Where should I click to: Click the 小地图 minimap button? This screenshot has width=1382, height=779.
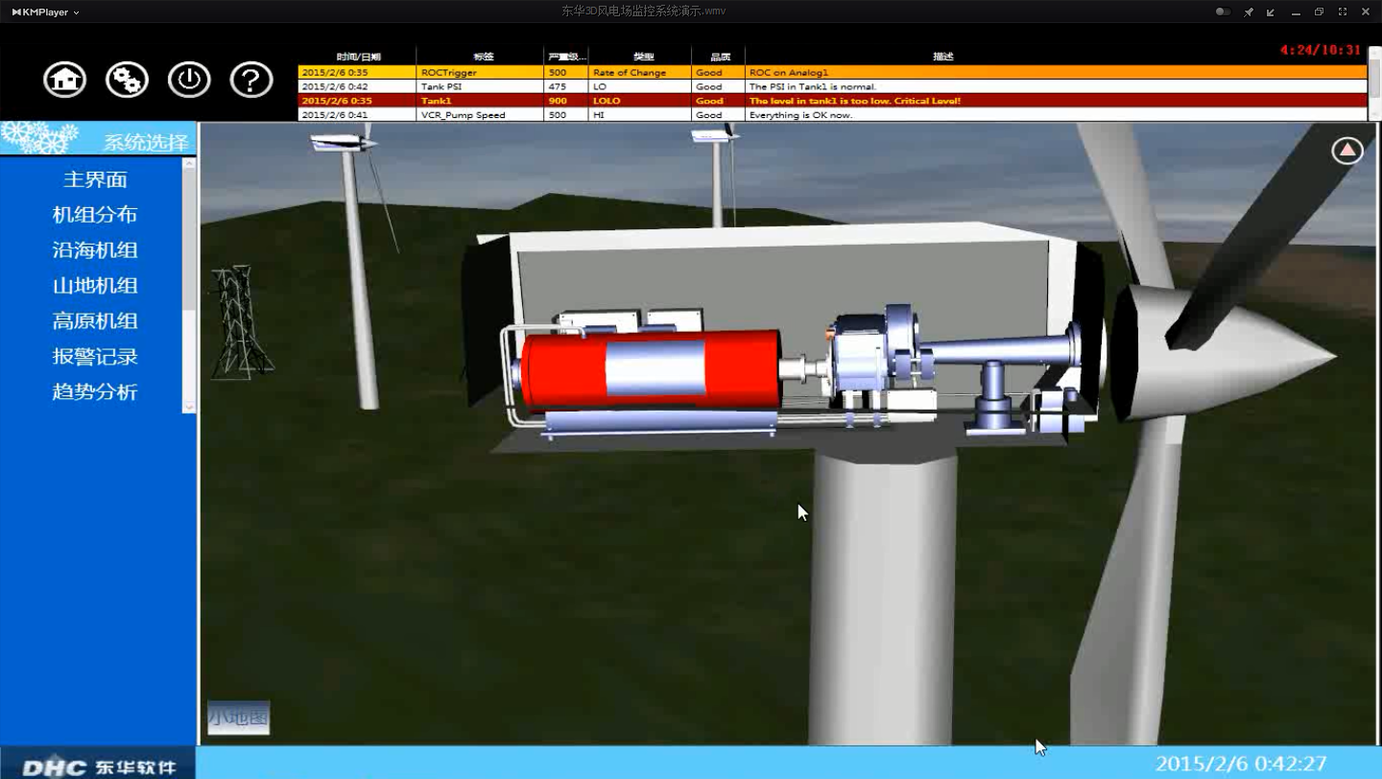(238, 717)
